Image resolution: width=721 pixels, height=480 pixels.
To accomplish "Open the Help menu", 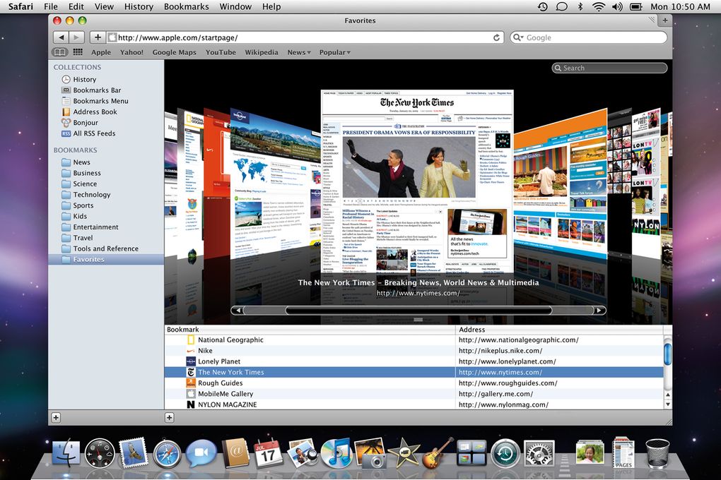I will click(271, 6).
